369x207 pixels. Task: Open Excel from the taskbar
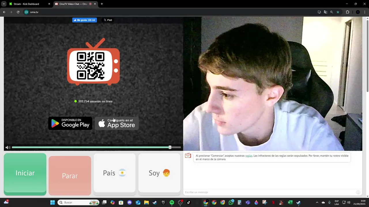pyautogui.click(x=290, y=202)
